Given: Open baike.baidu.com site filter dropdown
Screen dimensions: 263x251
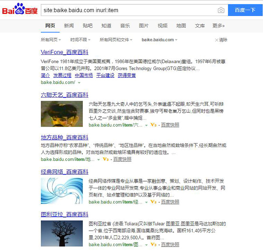Looking at the screenshot, I should click(x=160, y=40).
